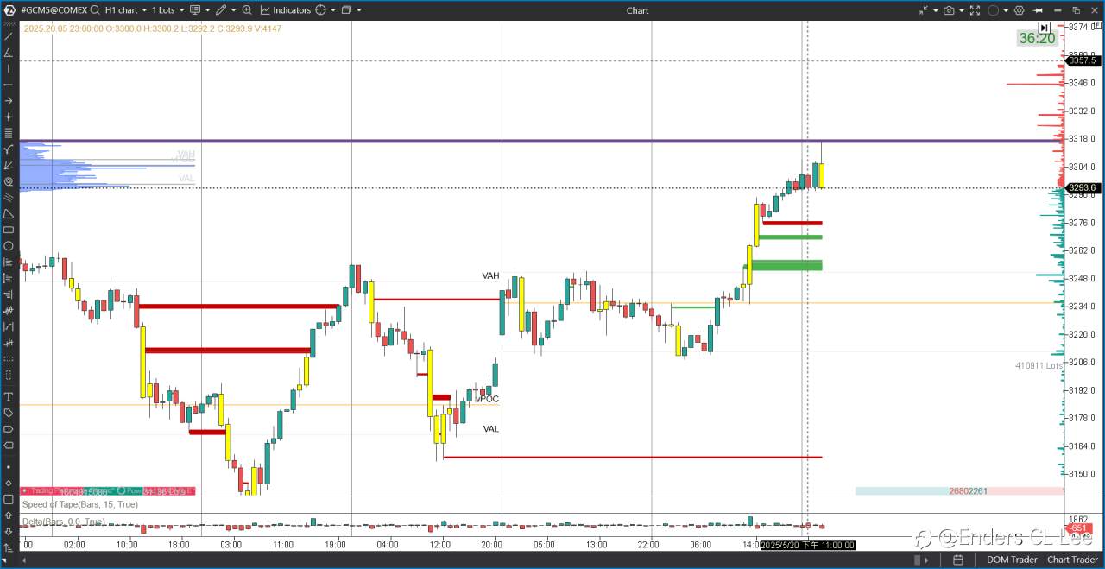Open the H1 chart timeframe dropdown
The image size is (1105, 569).
coord(124,10)
